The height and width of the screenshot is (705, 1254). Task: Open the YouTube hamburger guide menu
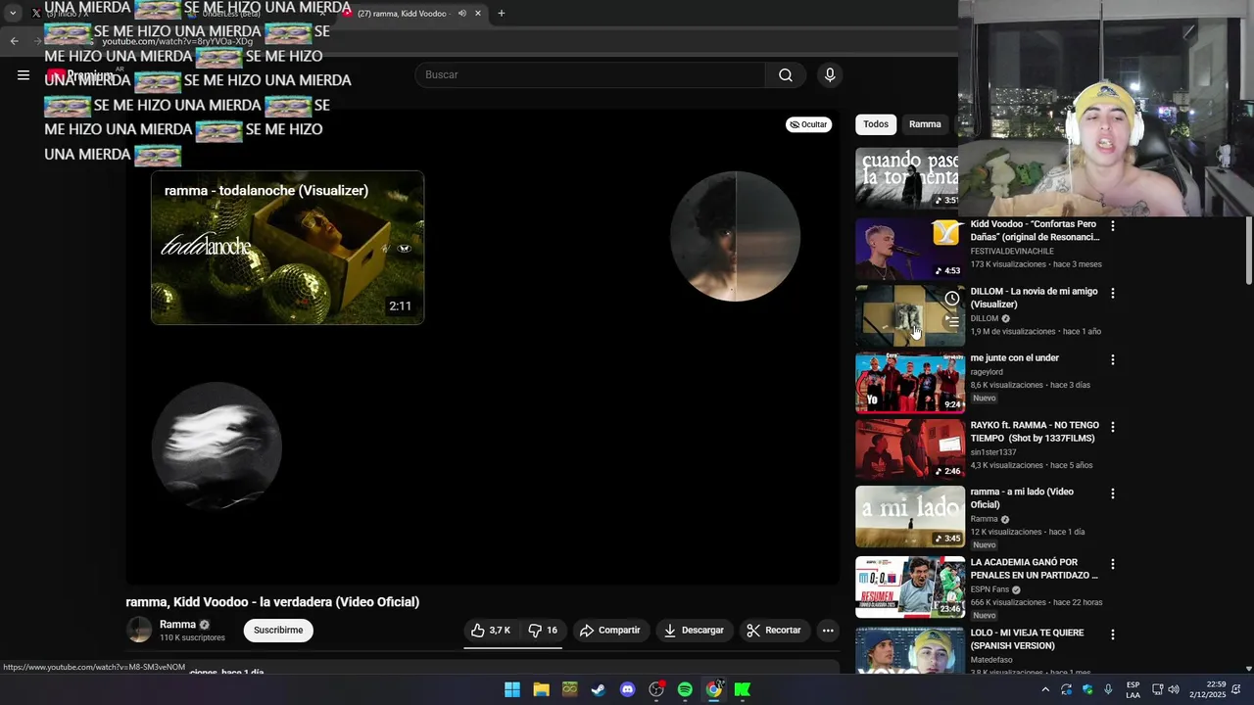tap(24, 75)
